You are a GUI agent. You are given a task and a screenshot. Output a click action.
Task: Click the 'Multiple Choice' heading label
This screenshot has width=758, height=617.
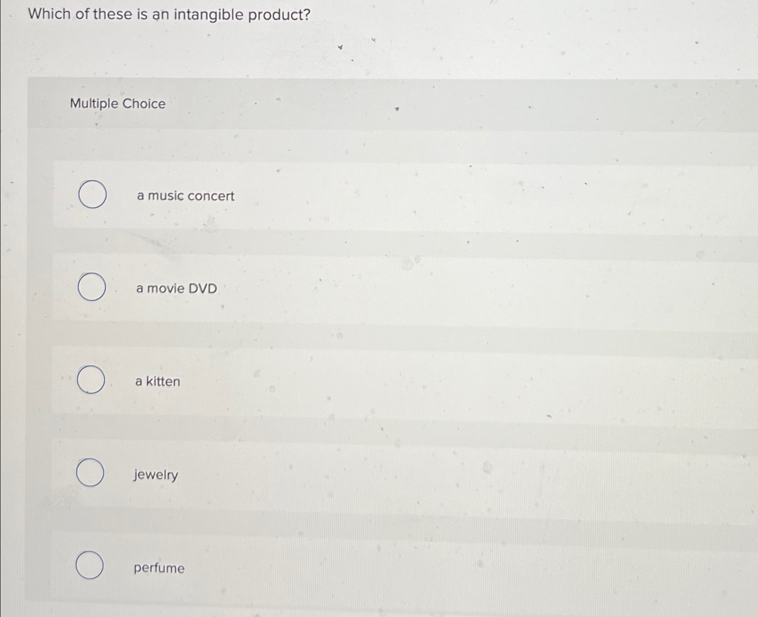coord(118,104)
